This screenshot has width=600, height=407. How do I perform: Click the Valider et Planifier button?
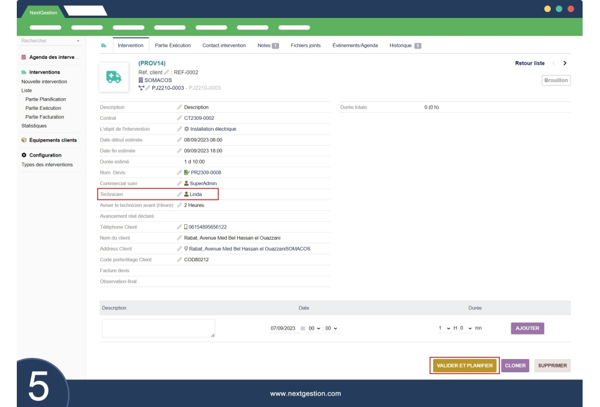[x=464, y=365]
